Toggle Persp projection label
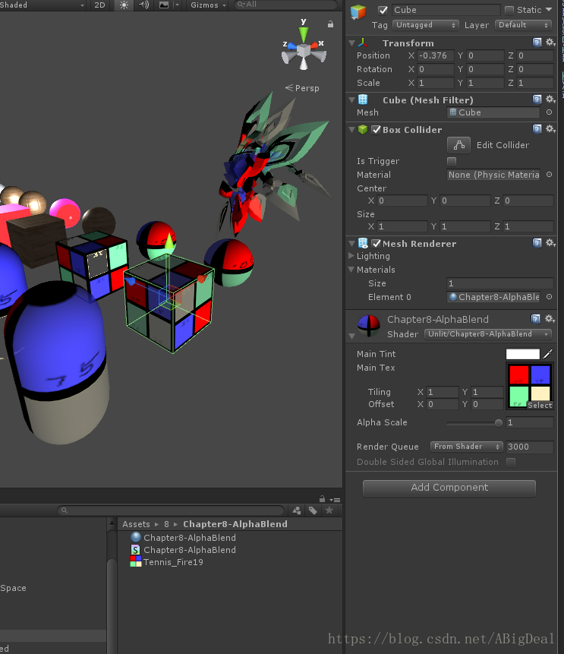The height and width of the screenshot is (654, 564). 302,88
